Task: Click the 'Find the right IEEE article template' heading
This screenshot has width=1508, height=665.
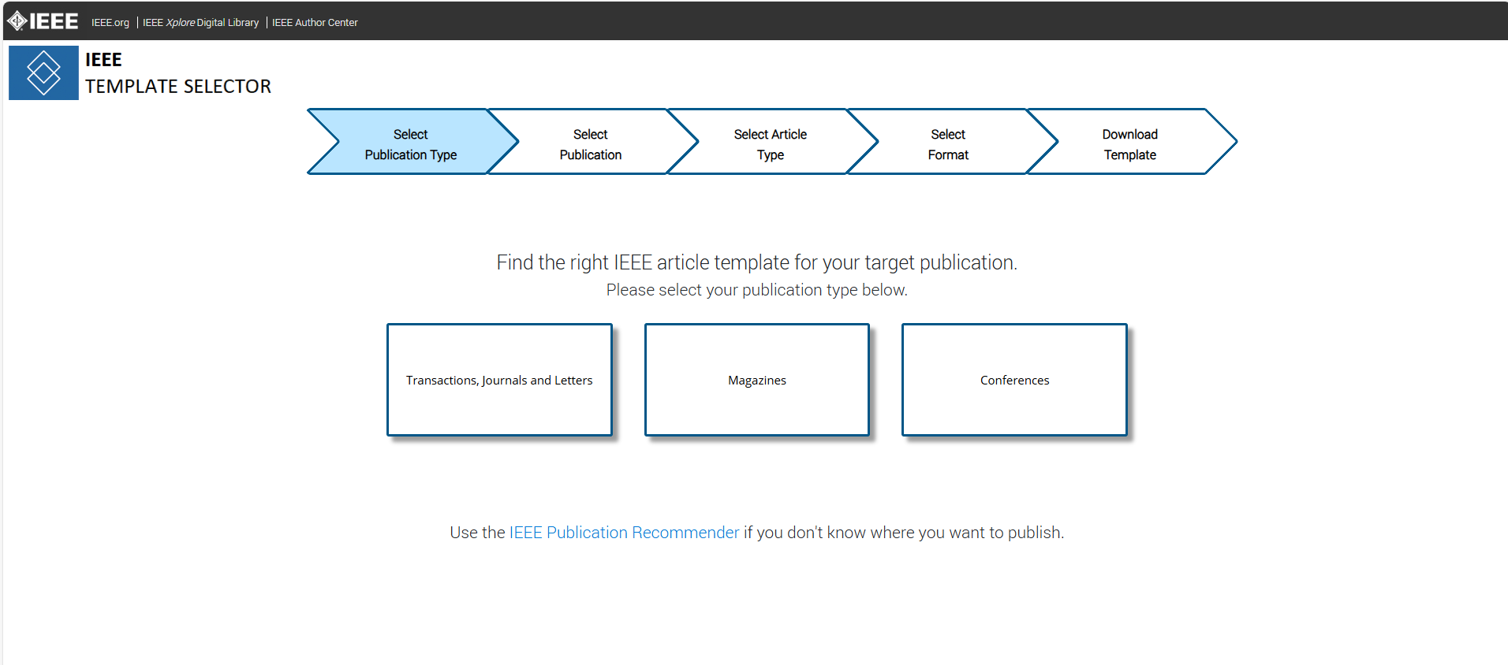Action: pos(757,262)
